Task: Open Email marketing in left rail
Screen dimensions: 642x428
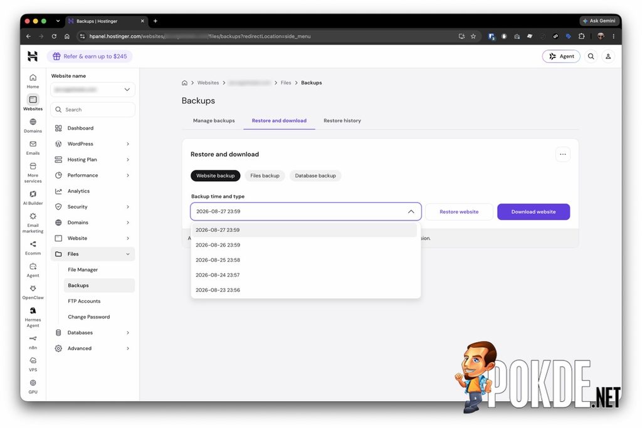Action: coord(33,222)
